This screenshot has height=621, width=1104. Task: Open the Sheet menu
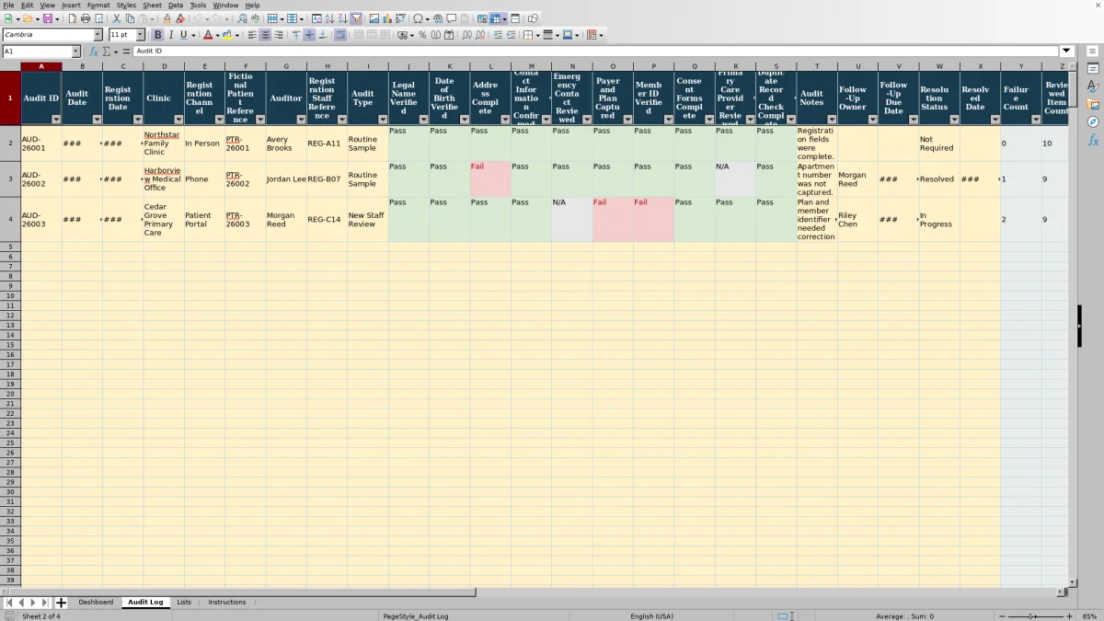tap(152, 6)
